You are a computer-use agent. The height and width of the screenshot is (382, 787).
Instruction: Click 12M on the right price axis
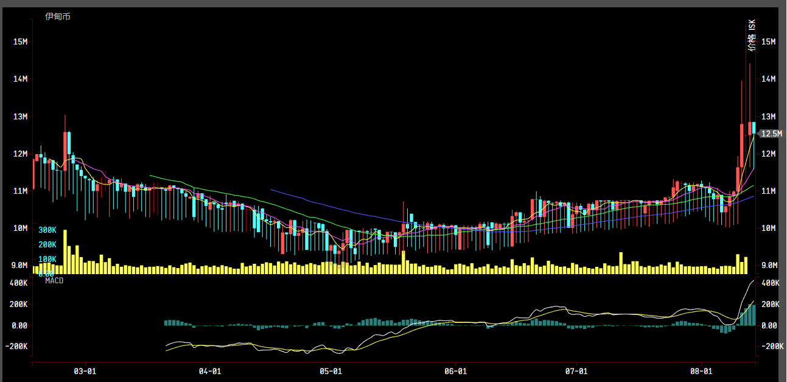coord(769,154)
